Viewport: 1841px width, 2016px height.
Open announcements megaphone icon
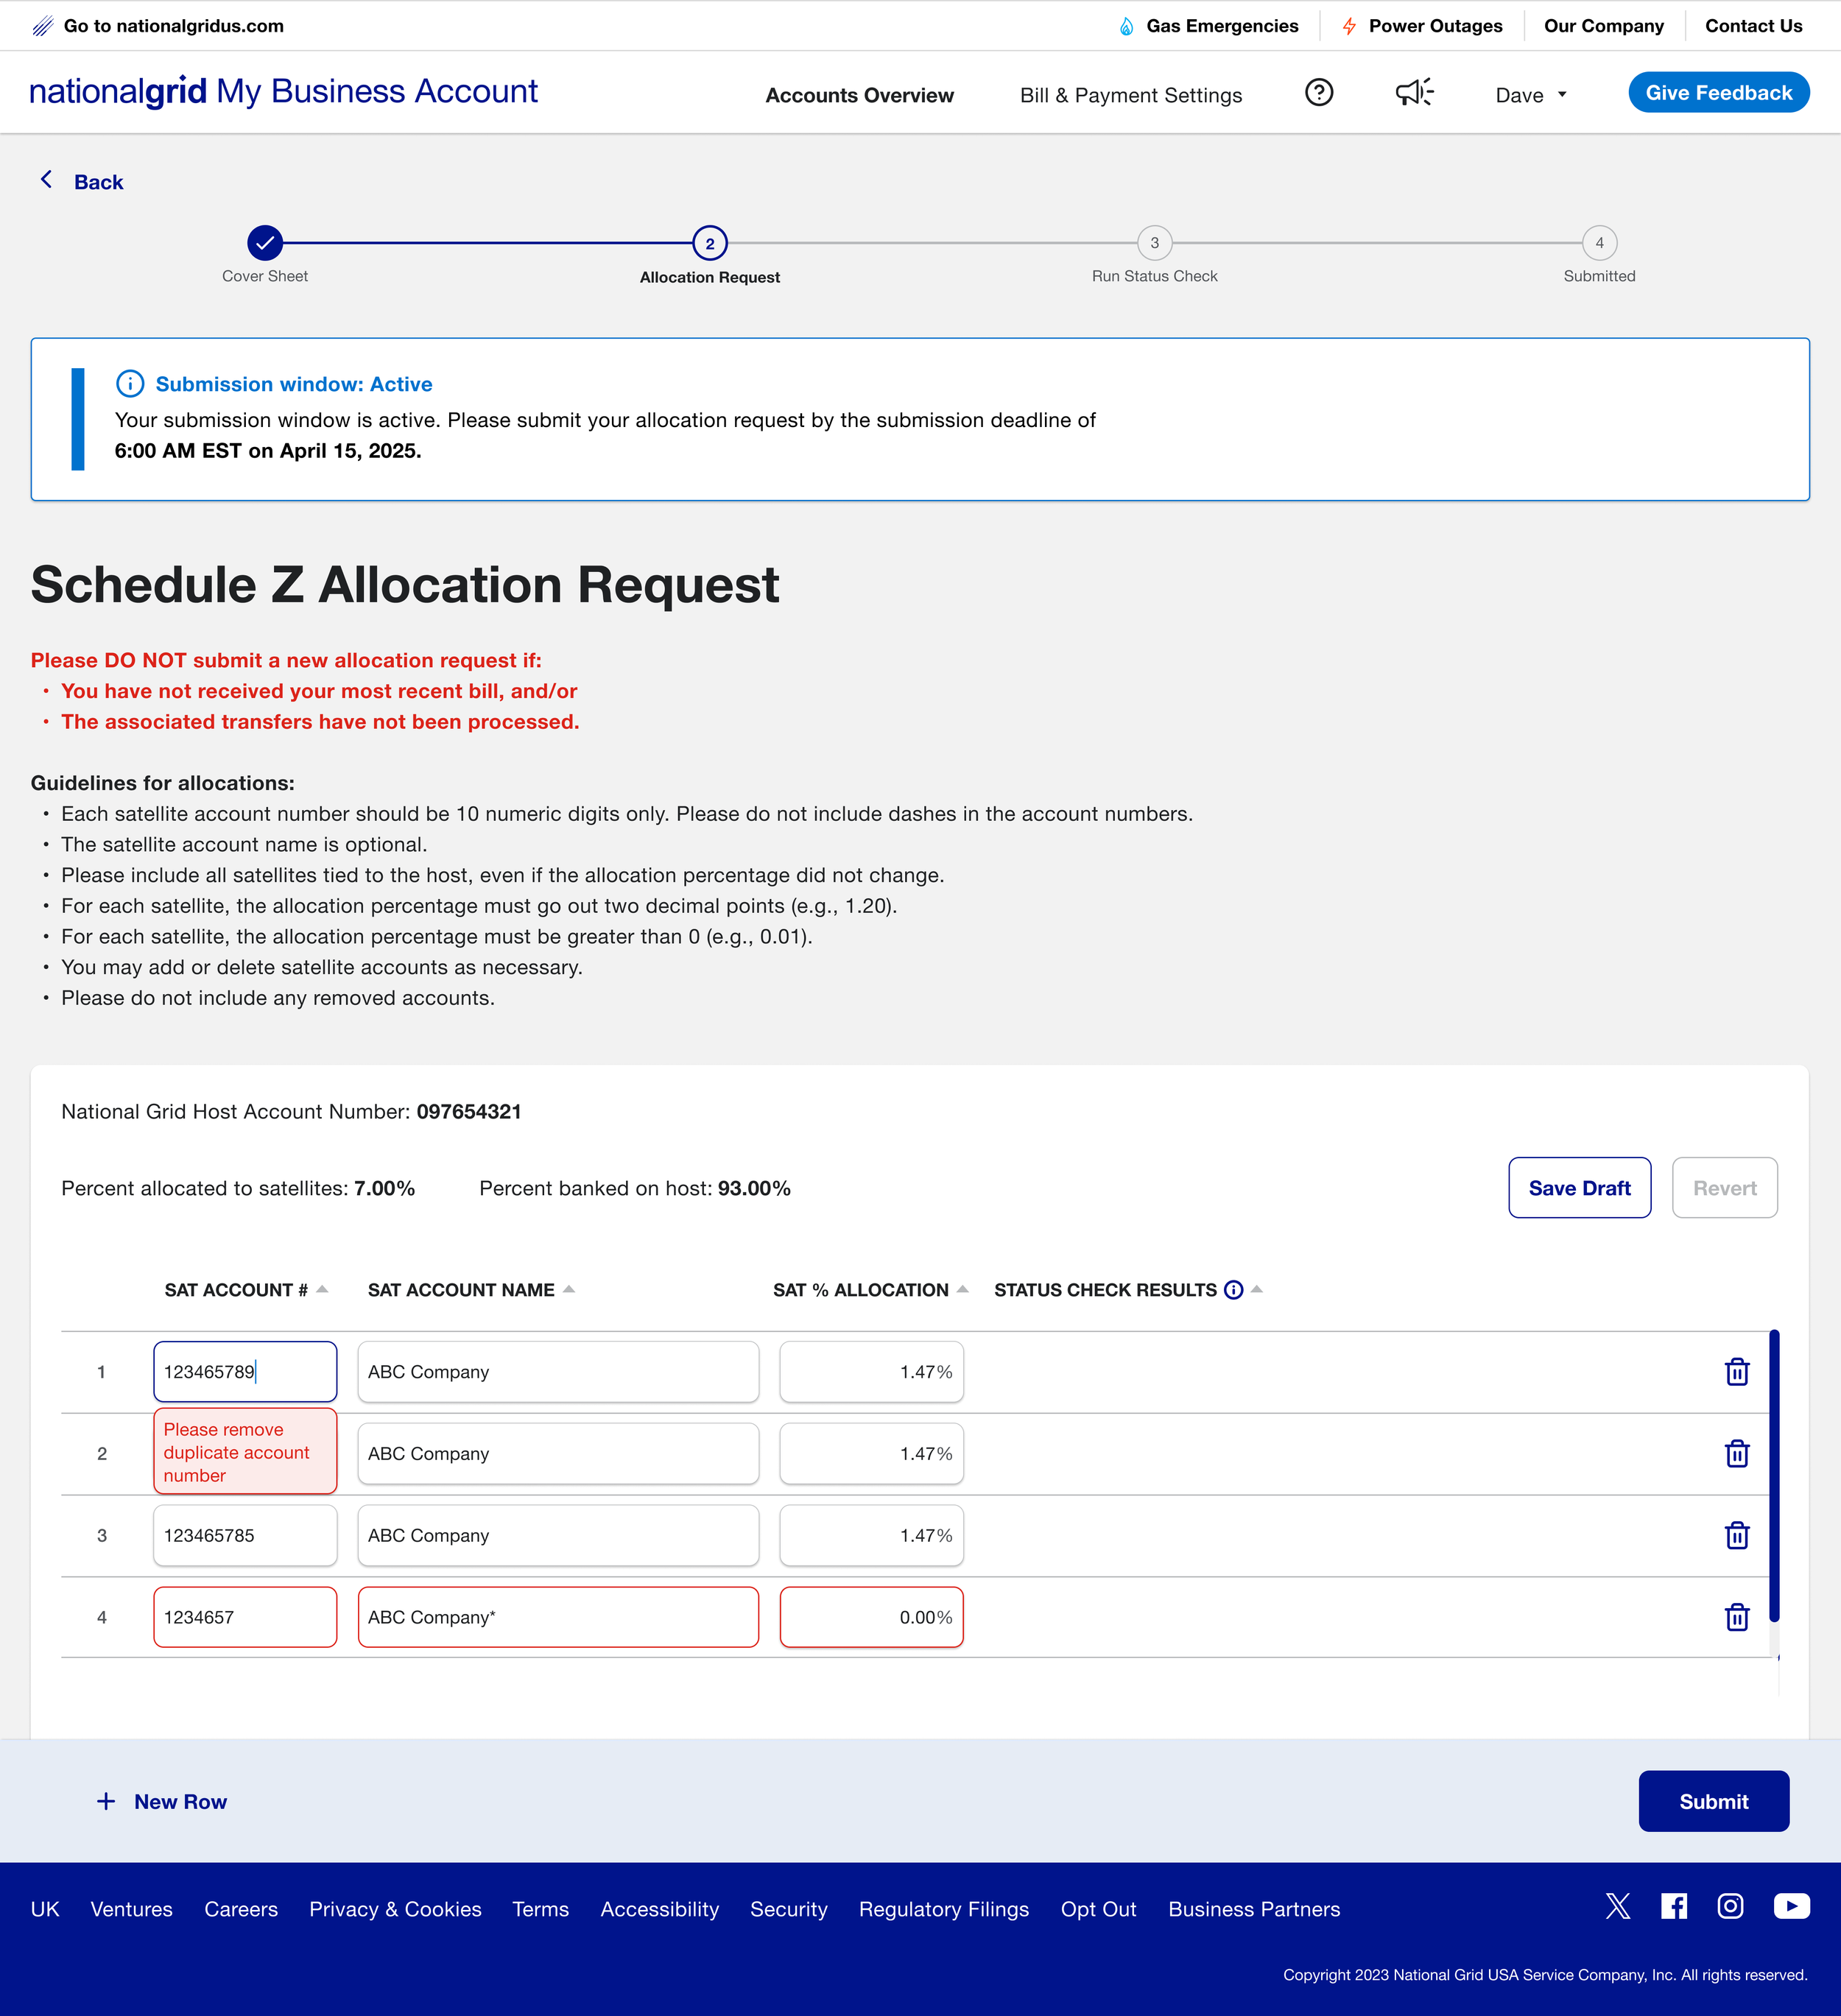[1413, 93]
